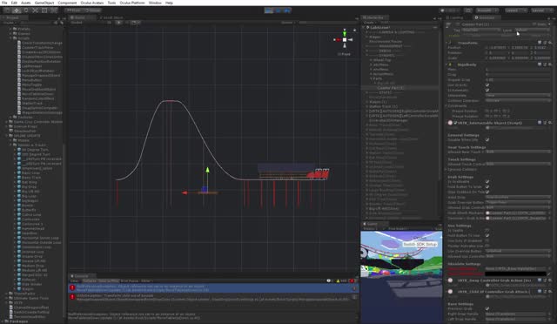Click the Game view preview image
Screen dimensions: 557x324
[x=401, y=272]
